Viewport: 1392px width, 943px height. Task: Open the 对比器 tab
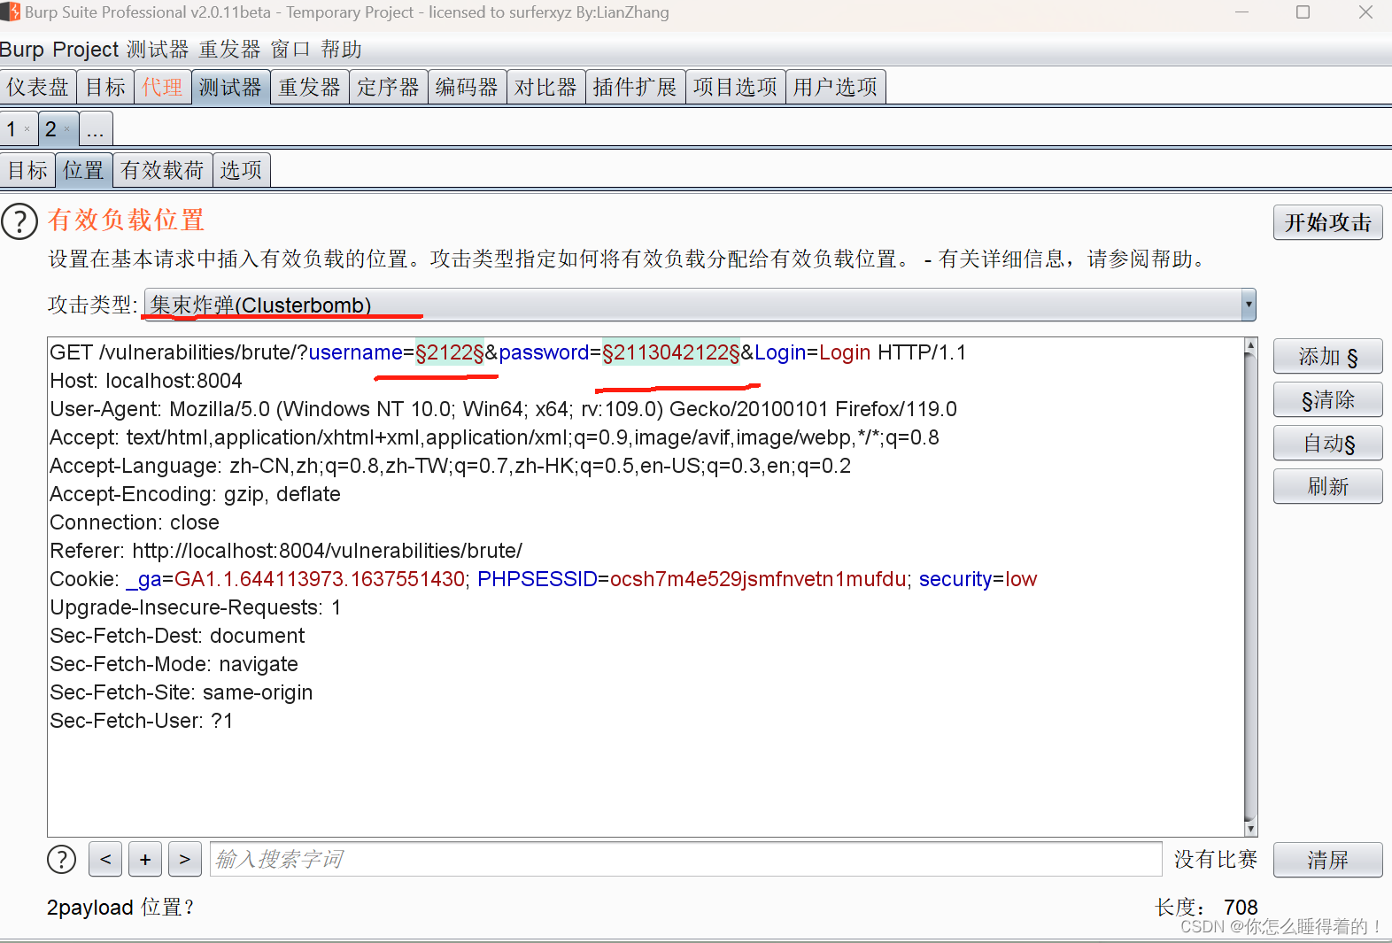pyautogui.click(x=545, y=87)
